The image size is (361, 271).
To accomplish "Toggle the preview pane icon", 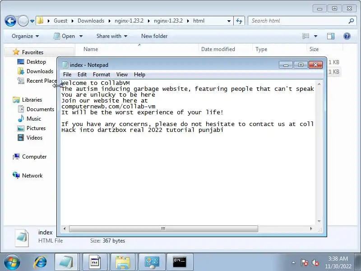I will pyautogui.click(x=331, y=36).
